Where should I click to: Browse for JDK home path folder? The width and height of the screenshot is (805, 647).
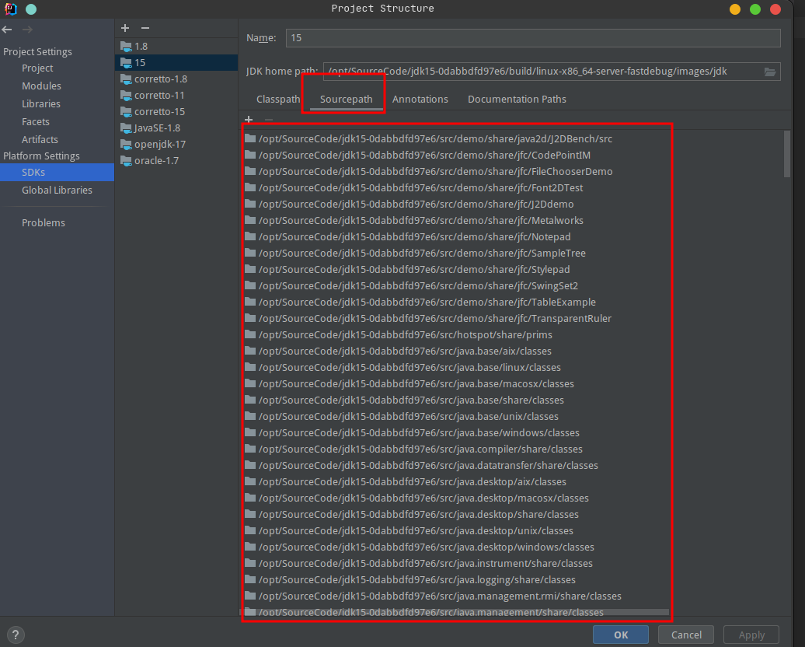(x=769, y=72)
